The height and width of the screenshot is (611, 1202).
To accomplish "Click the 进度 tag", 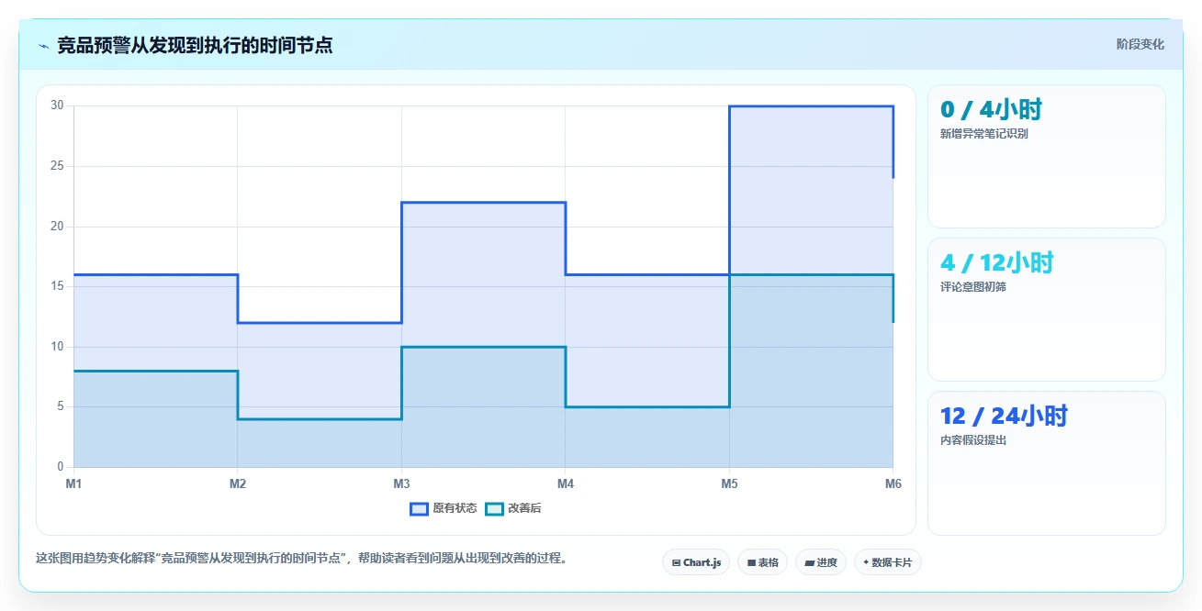I will tap(821, 562).
